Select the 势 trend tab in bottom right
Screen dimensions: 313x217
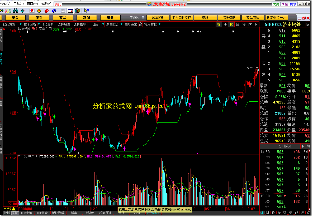point(285,213)
